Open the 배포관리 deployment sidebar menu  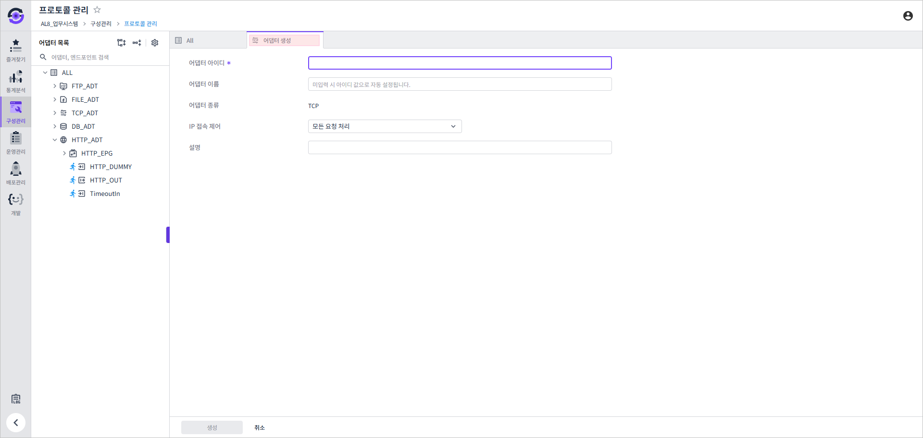point(16,173)
